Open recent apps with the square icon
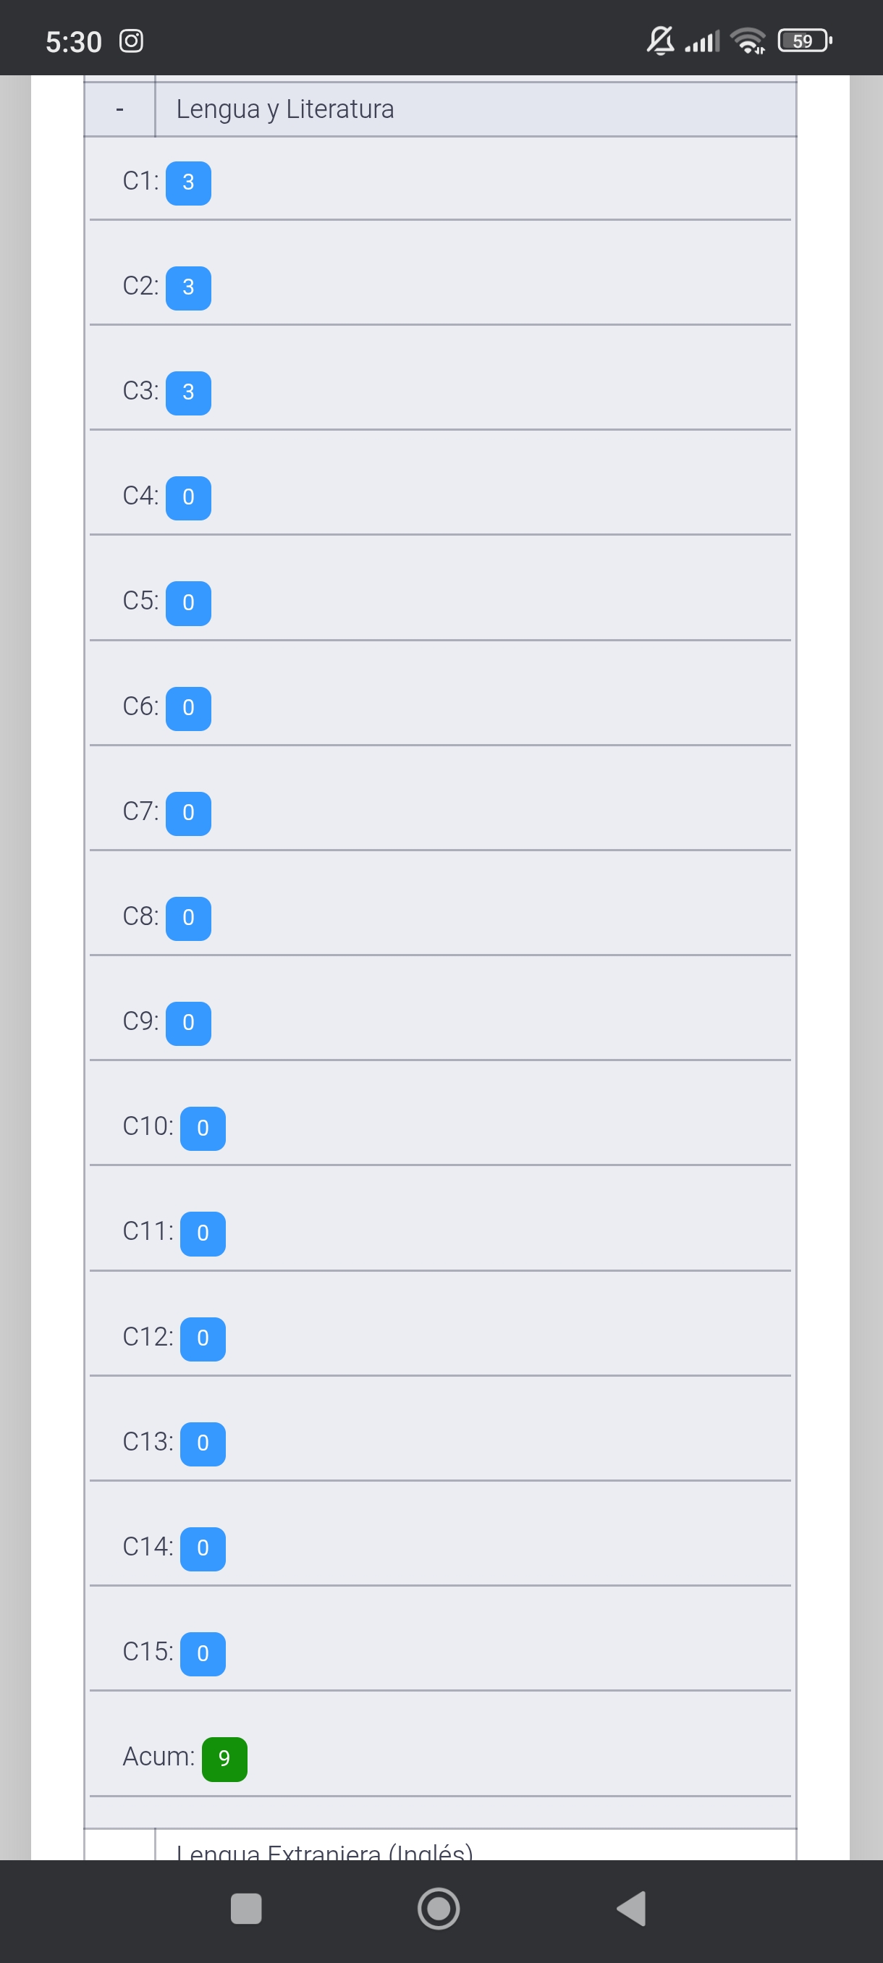This screenshot has width=883, height=1963. (246, 1909)
